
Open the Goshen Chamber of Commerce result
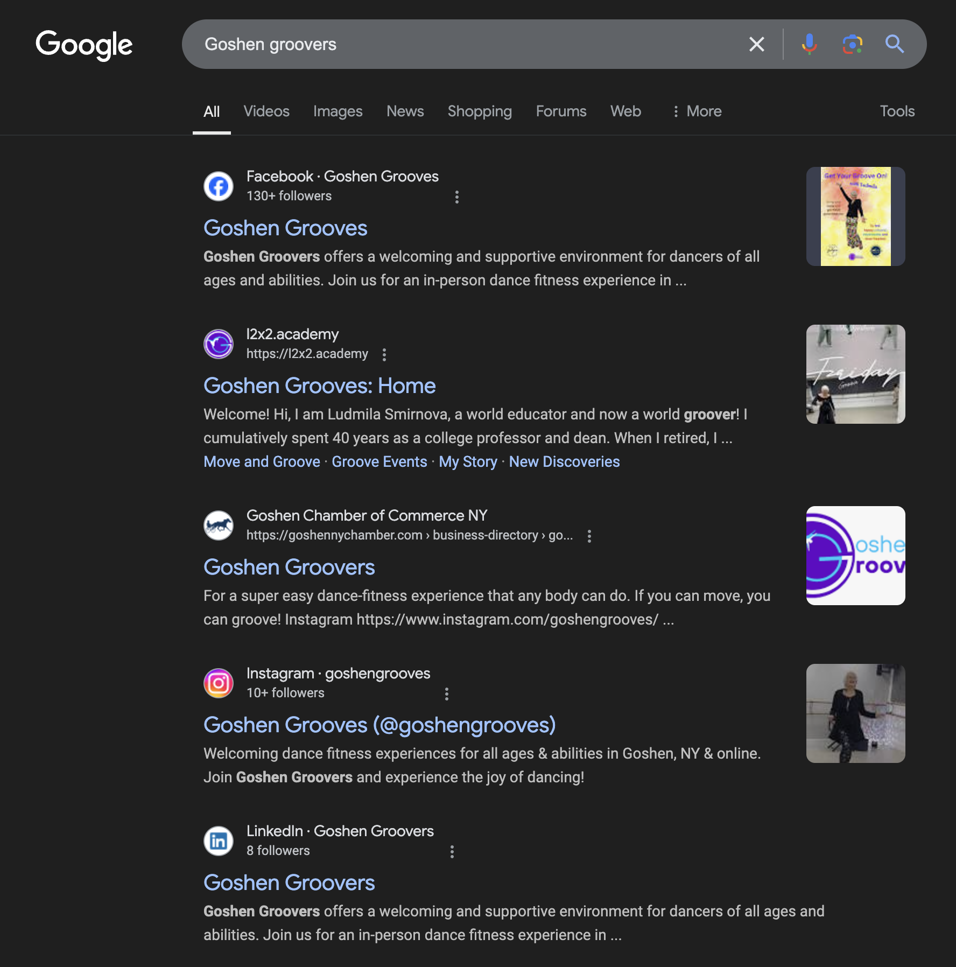(289, 567)
